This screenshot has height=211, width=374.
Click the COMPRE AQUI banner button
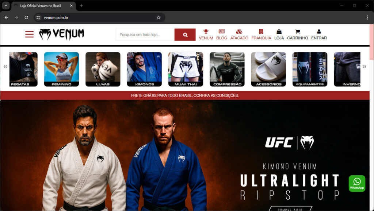point(290,208)
